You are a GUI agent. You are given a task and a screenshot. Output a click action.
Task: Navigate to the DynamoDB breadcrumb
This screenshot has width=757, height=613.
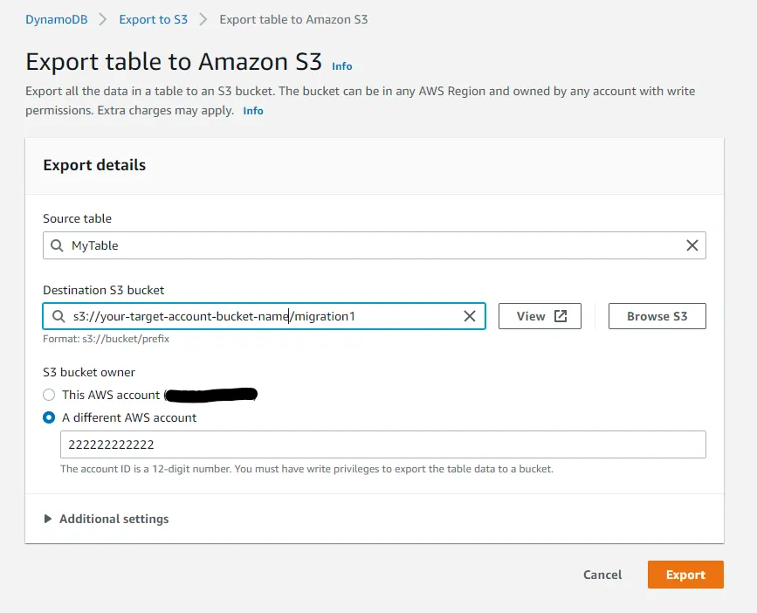[56, 18]
